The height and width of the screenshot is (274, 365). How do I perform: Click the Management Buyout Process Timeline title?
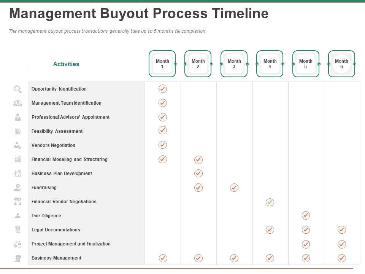[138, 14]
